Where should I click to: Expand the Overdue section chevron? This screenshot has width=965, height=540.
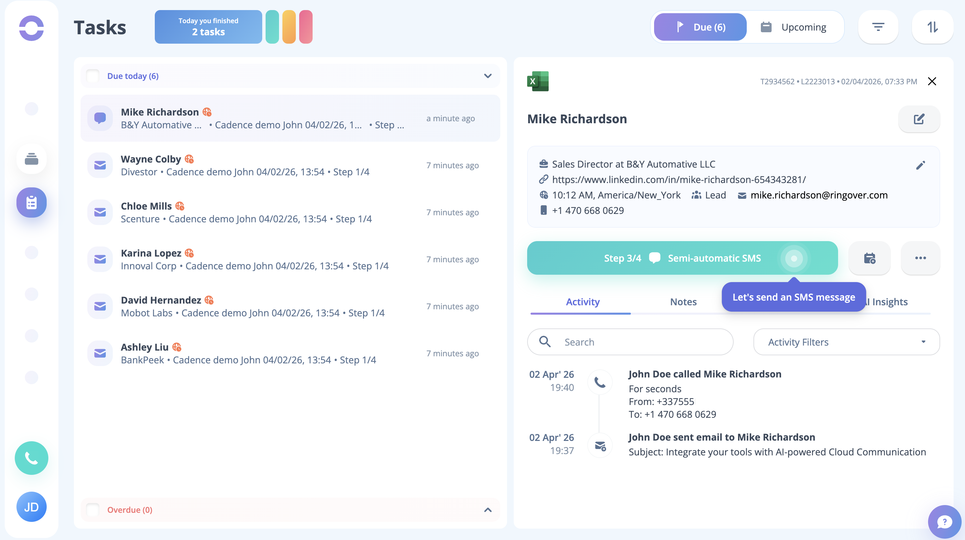(x=488, y=510)
